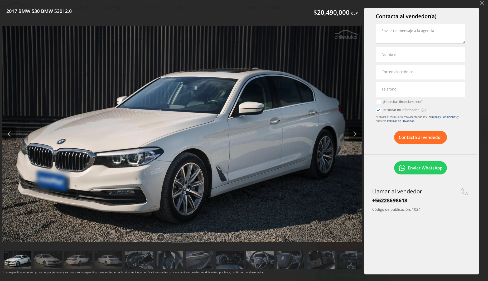Send a message via Enviar WhatsApp button
488x281 pixels.
(x=420, y=168)
